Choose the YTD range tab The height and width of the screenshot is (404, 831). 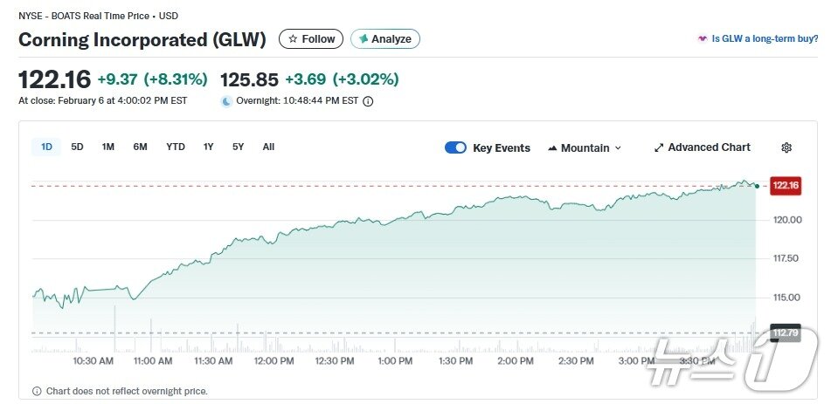tap(176, 147)
